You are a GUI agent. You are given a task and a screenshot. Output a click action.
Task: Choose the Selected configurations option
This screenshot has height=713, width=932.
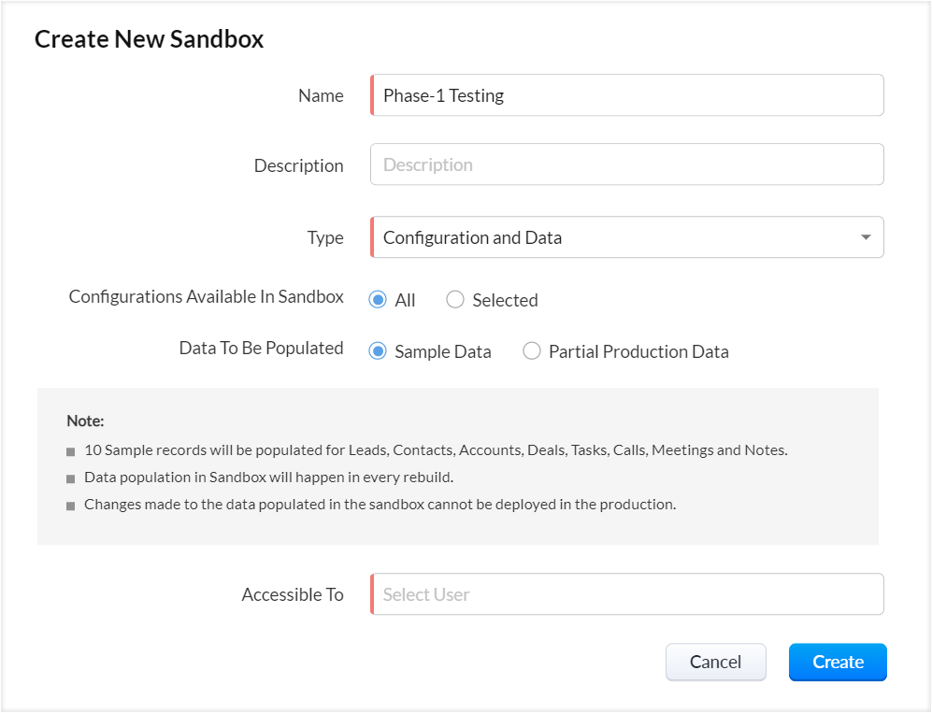(x=455, y=300)
